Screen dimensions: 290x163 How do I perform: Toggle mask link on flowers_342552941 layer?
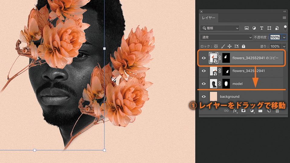(220, 71)
